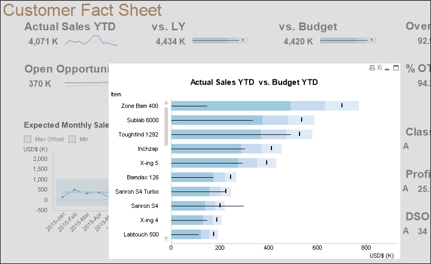431x264 pixels.
Task: Click the scroll-down arrow of the Item list
Action: pyautogui.click(x=166, y=239)
